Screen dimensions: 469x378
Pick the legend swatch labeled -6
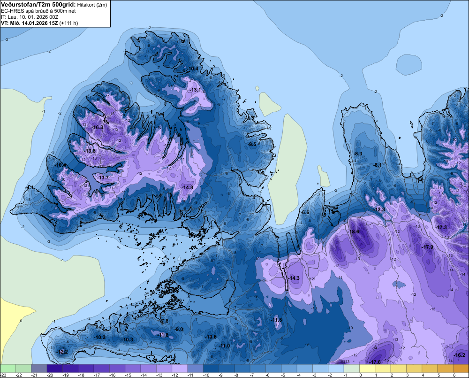point(273,368)
